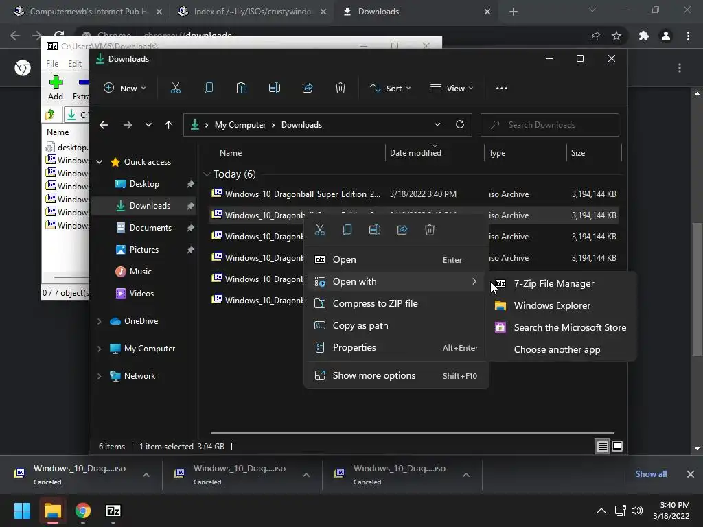The width and height of the screenshot is (703, 527).
Task: Collapse the Today (6) group
Action: click(207, 174)
